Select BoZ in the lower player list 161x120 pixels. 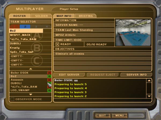coord(28,76)
